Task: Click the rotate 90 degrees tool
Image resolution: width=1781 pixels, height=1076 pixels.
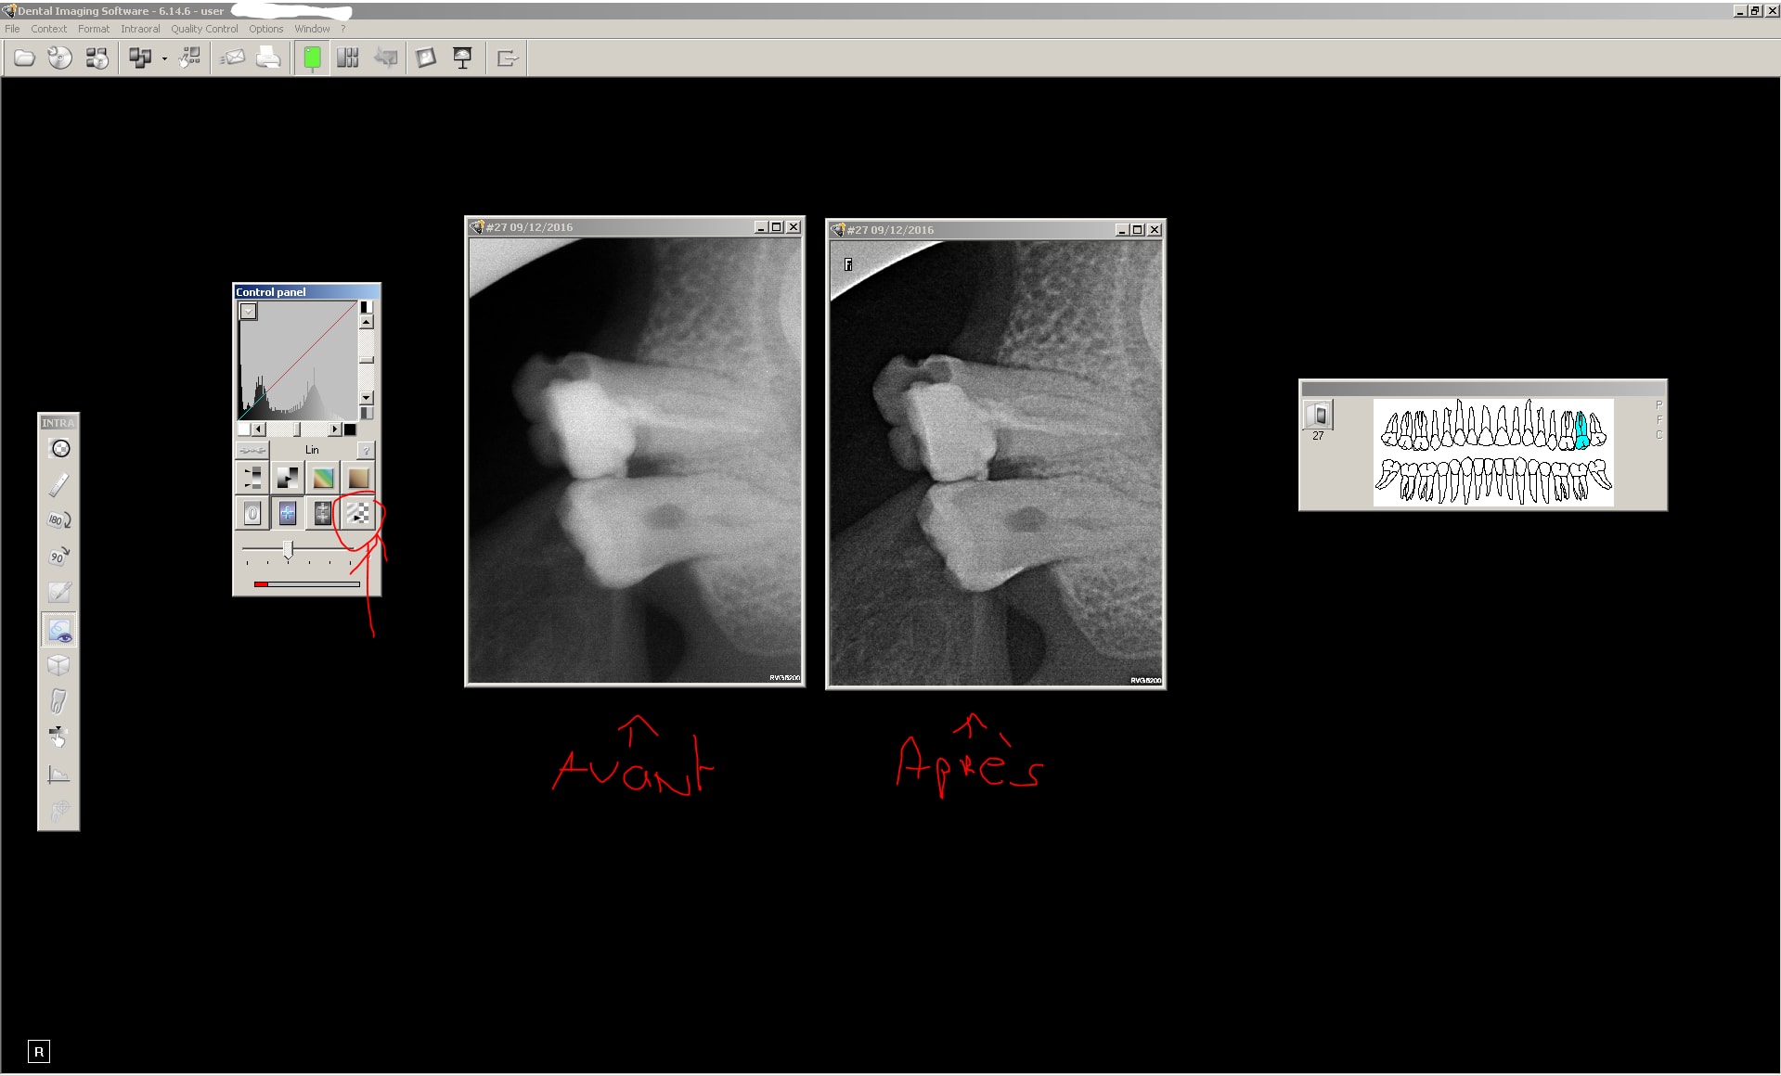Action: (x=58, y=557)
